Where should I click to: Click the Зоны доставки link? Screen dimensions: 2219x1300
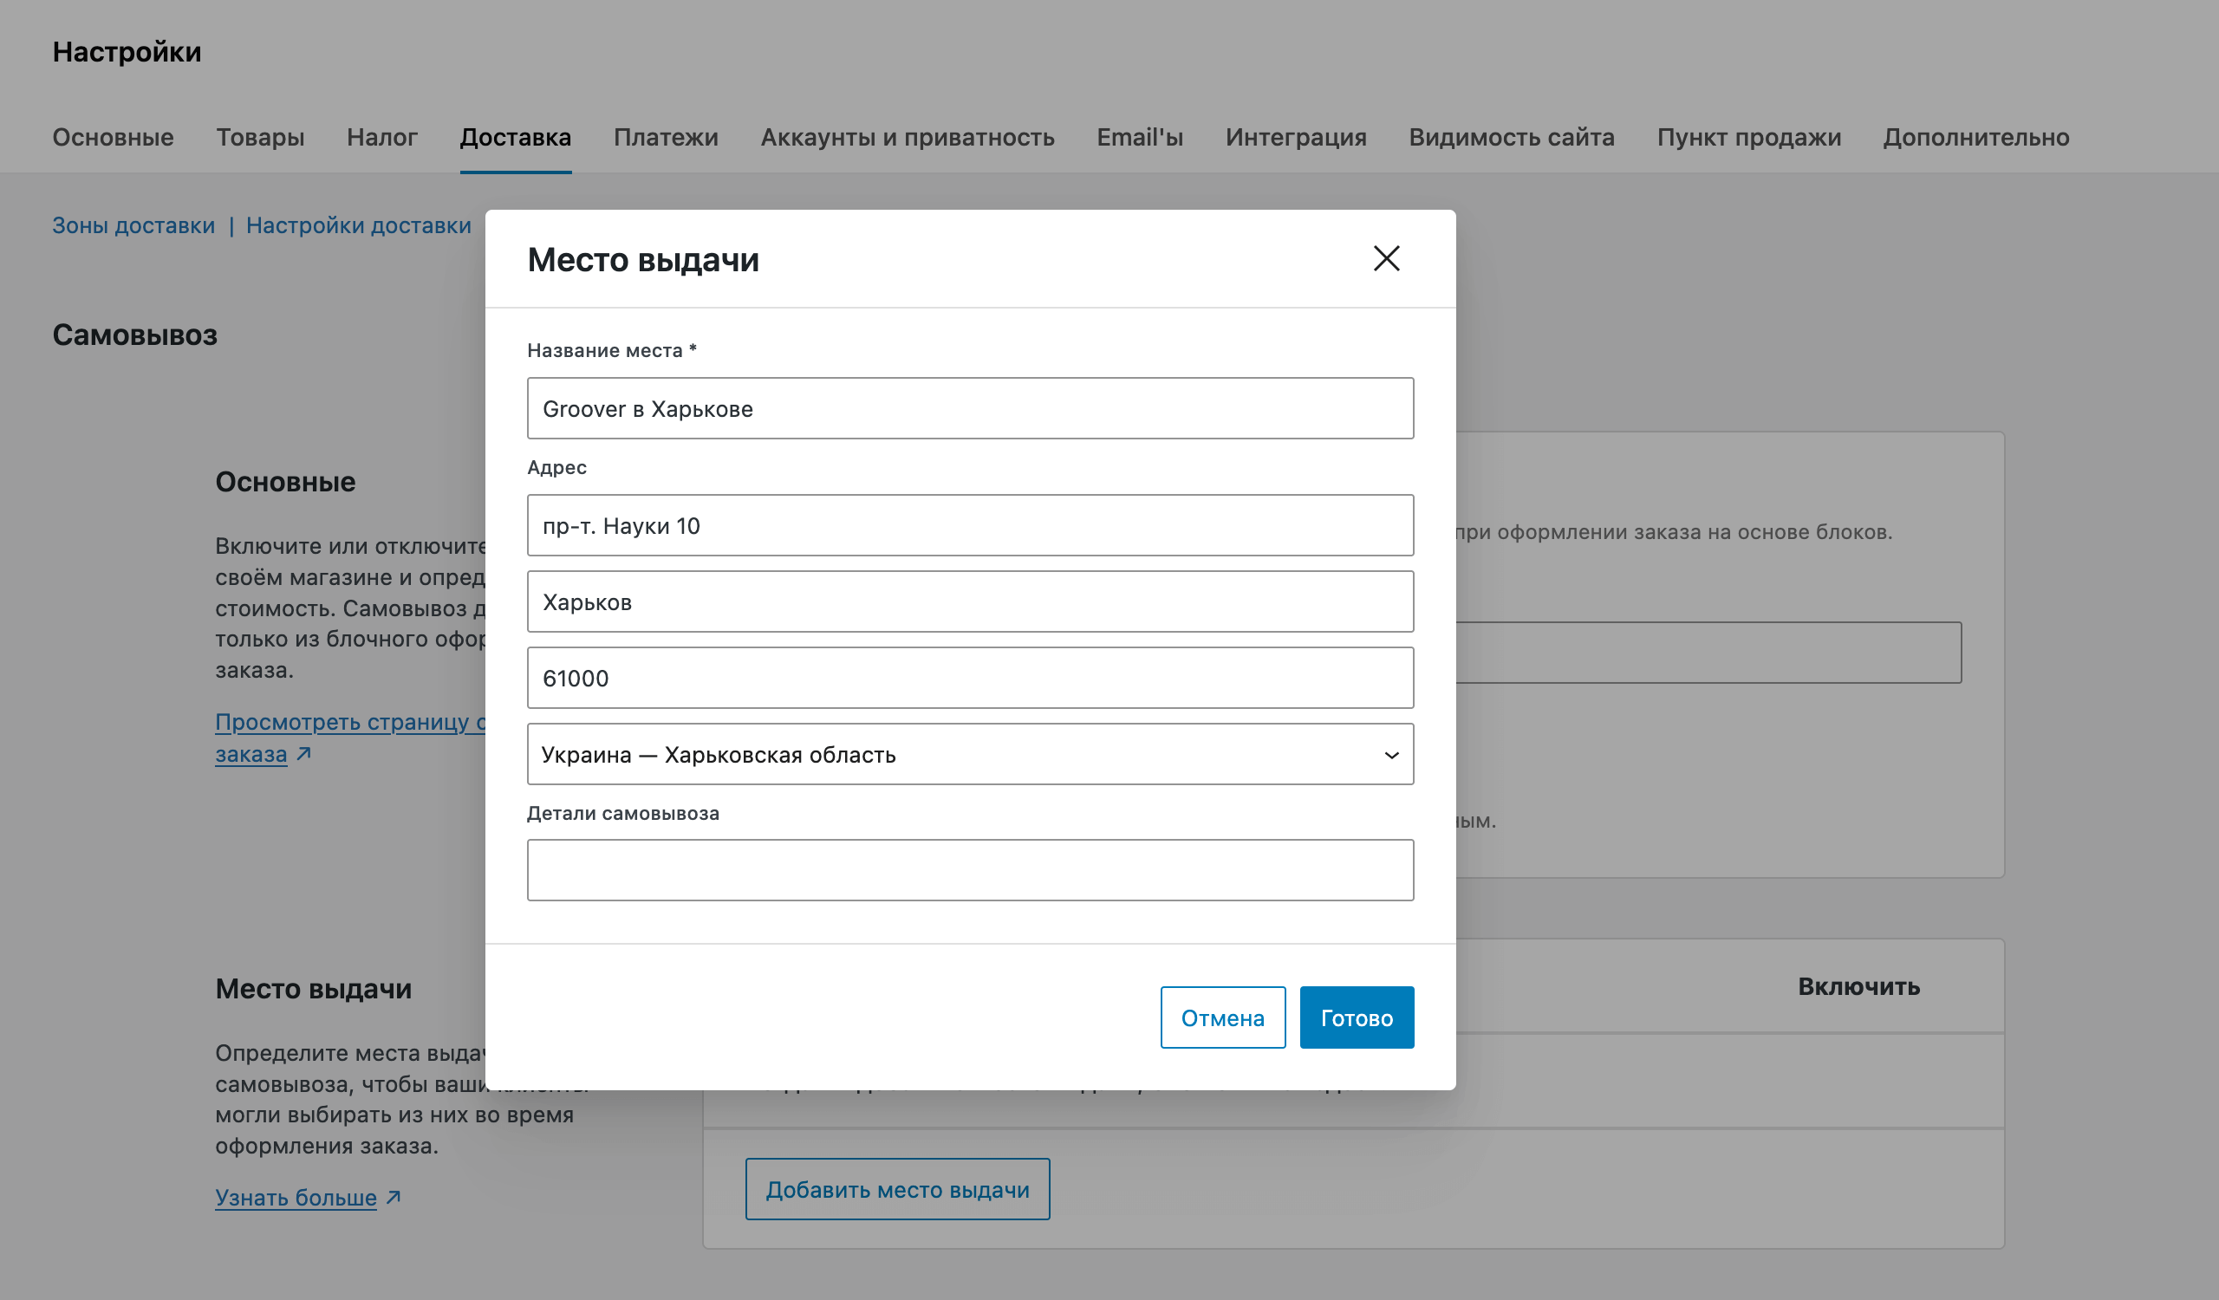133,225
